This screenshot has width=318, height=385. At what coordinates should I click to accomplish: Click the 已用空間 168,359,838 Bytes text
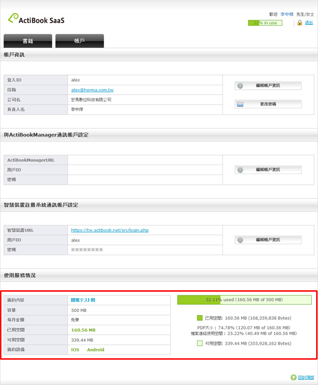248,318
